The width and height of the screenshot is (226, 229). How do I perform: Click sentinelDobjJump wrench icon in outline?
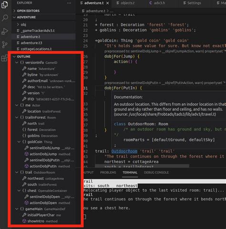[26, 148]
